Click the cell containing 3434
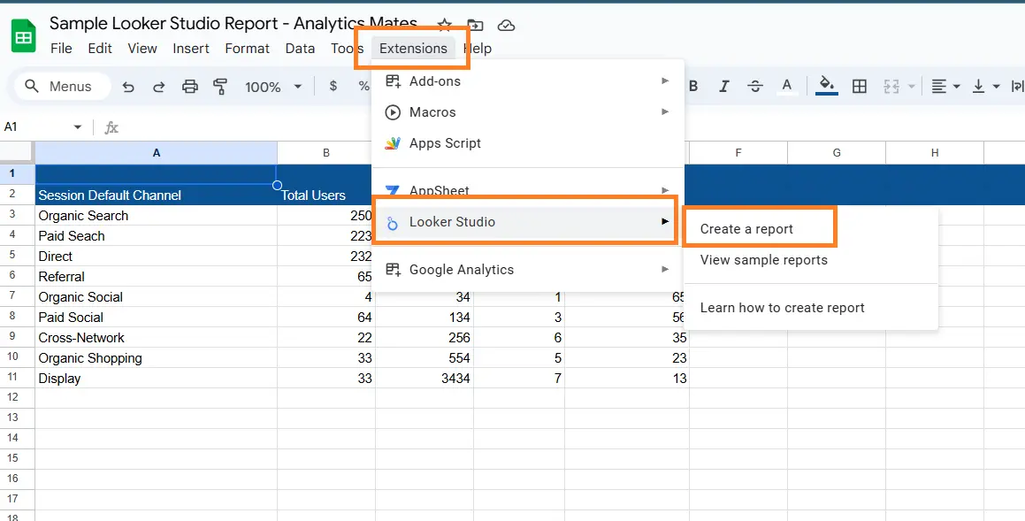Image resolution: width=1025 pixels, height=521 pixels. (425, 379)
